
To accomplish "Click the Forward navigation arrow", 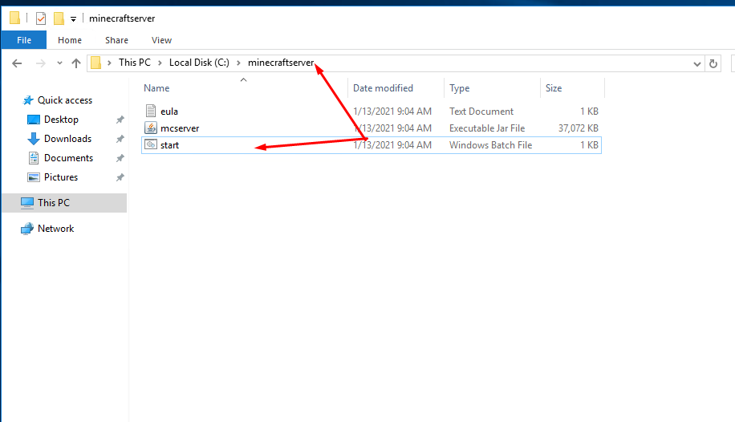I will (41, 63).
